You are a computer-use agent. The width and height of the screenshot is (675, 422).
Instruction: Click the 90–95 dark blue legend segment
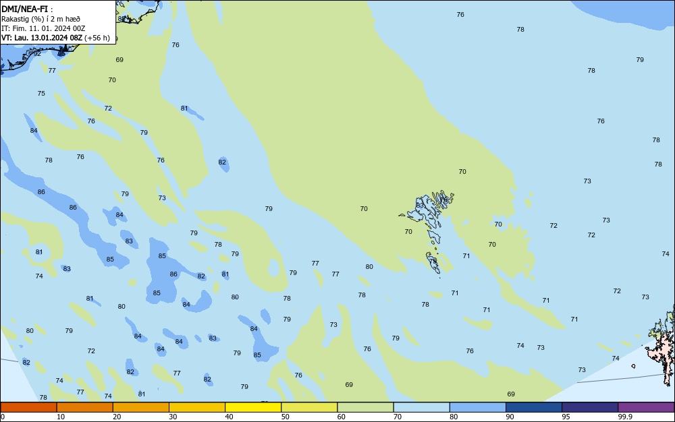[534, 407]
